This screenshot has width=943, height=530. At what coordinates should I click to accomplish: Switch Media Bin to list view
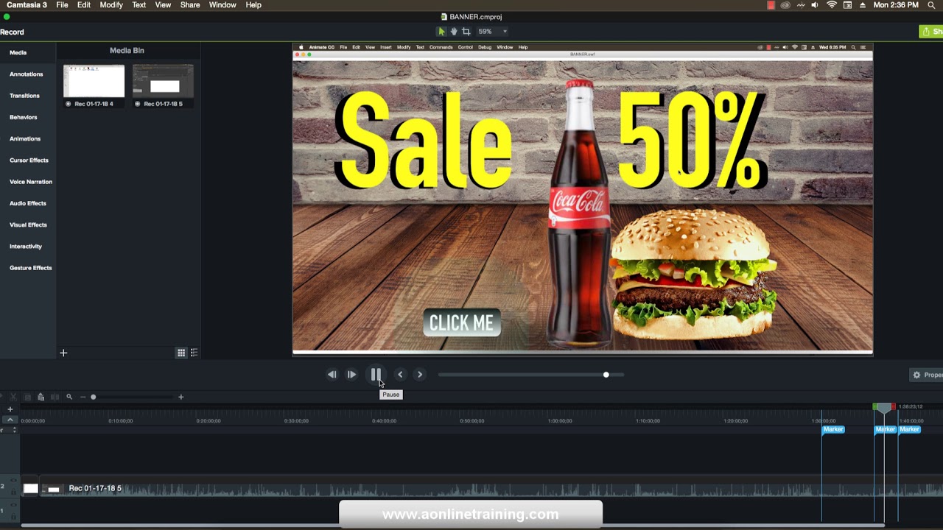pos(194,353)
